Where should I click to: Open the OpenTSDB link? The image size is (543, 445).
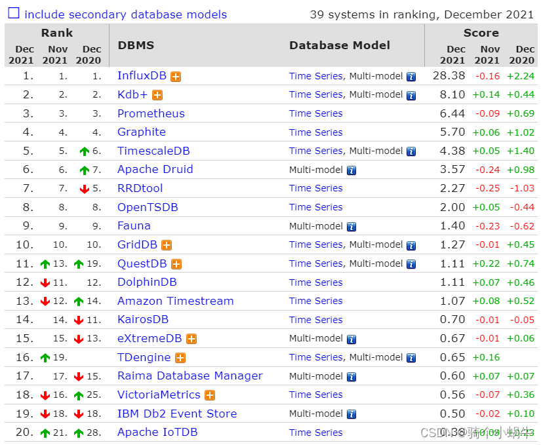click(148, 207)
